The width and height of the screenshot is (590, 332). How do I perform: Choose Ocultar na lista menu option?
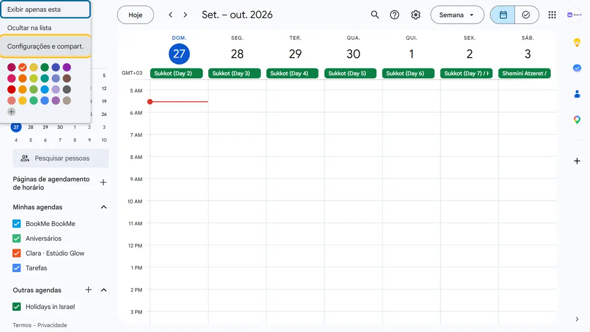pos(45,28)
